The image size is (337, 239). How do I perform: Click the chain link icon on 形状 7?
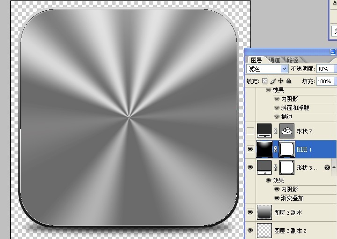click(x=276, y=131)
